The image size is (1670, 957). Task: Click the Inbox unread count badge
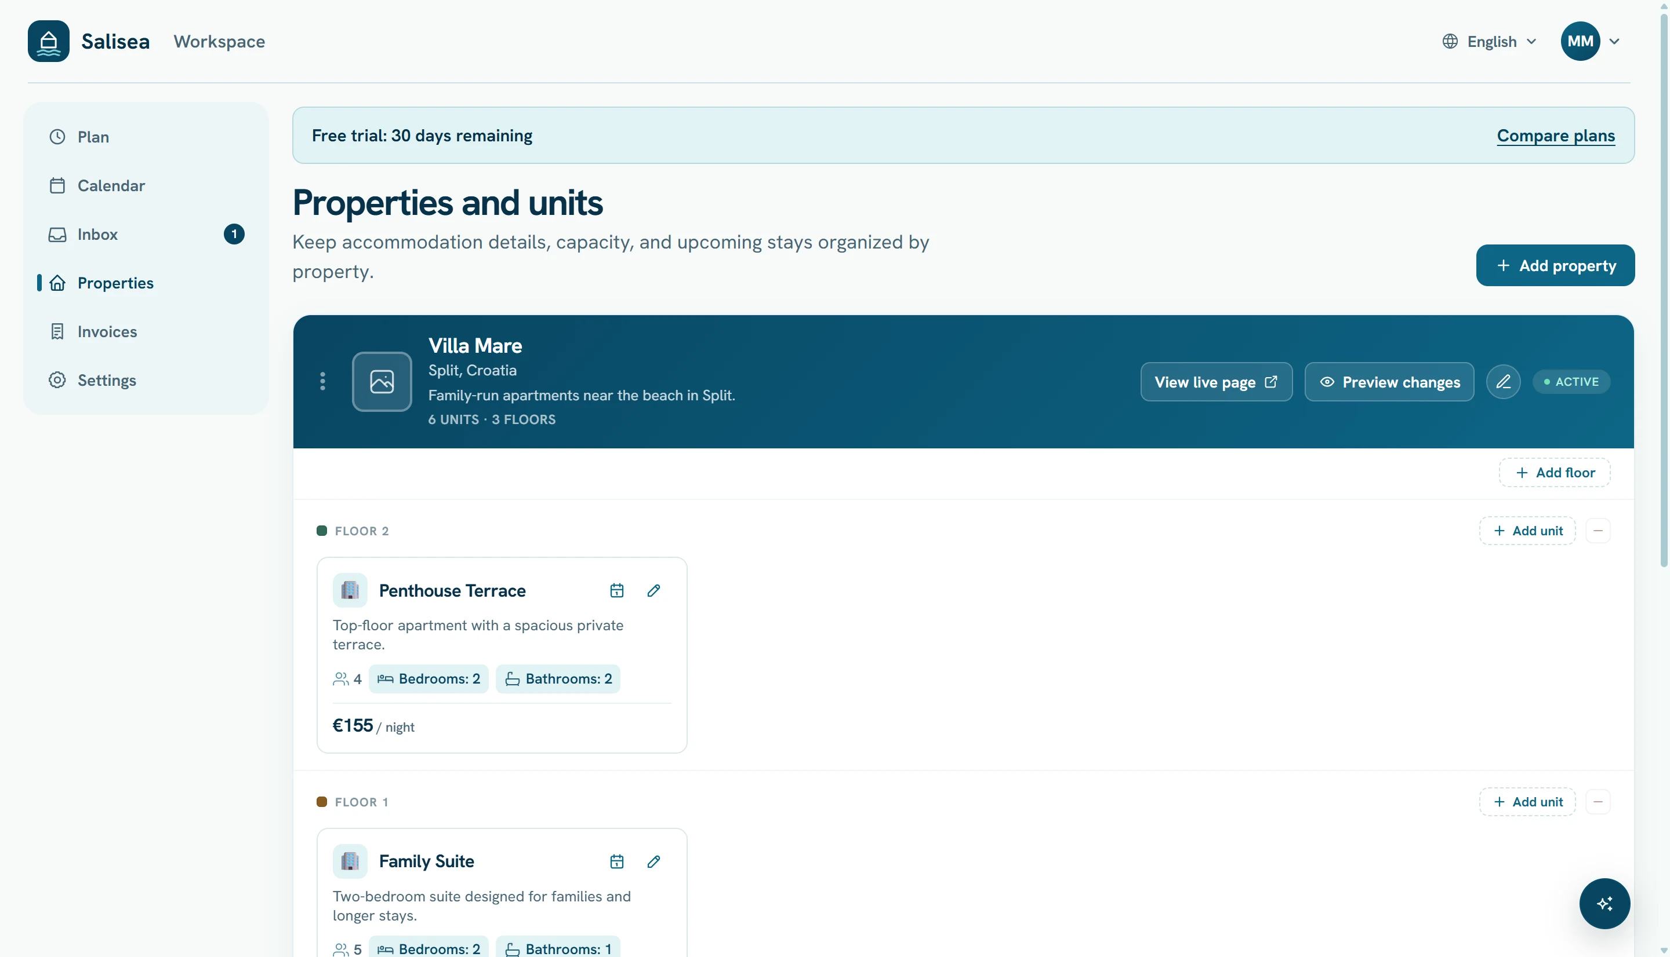point(234,234)
